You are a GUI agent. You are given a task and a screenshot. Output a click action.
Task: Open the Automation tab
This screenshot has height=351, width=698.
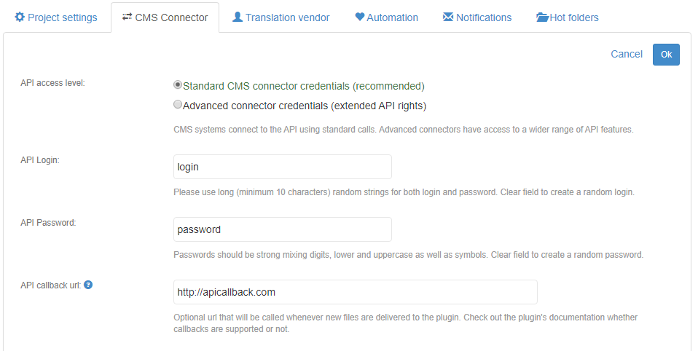tap(387, 17)
